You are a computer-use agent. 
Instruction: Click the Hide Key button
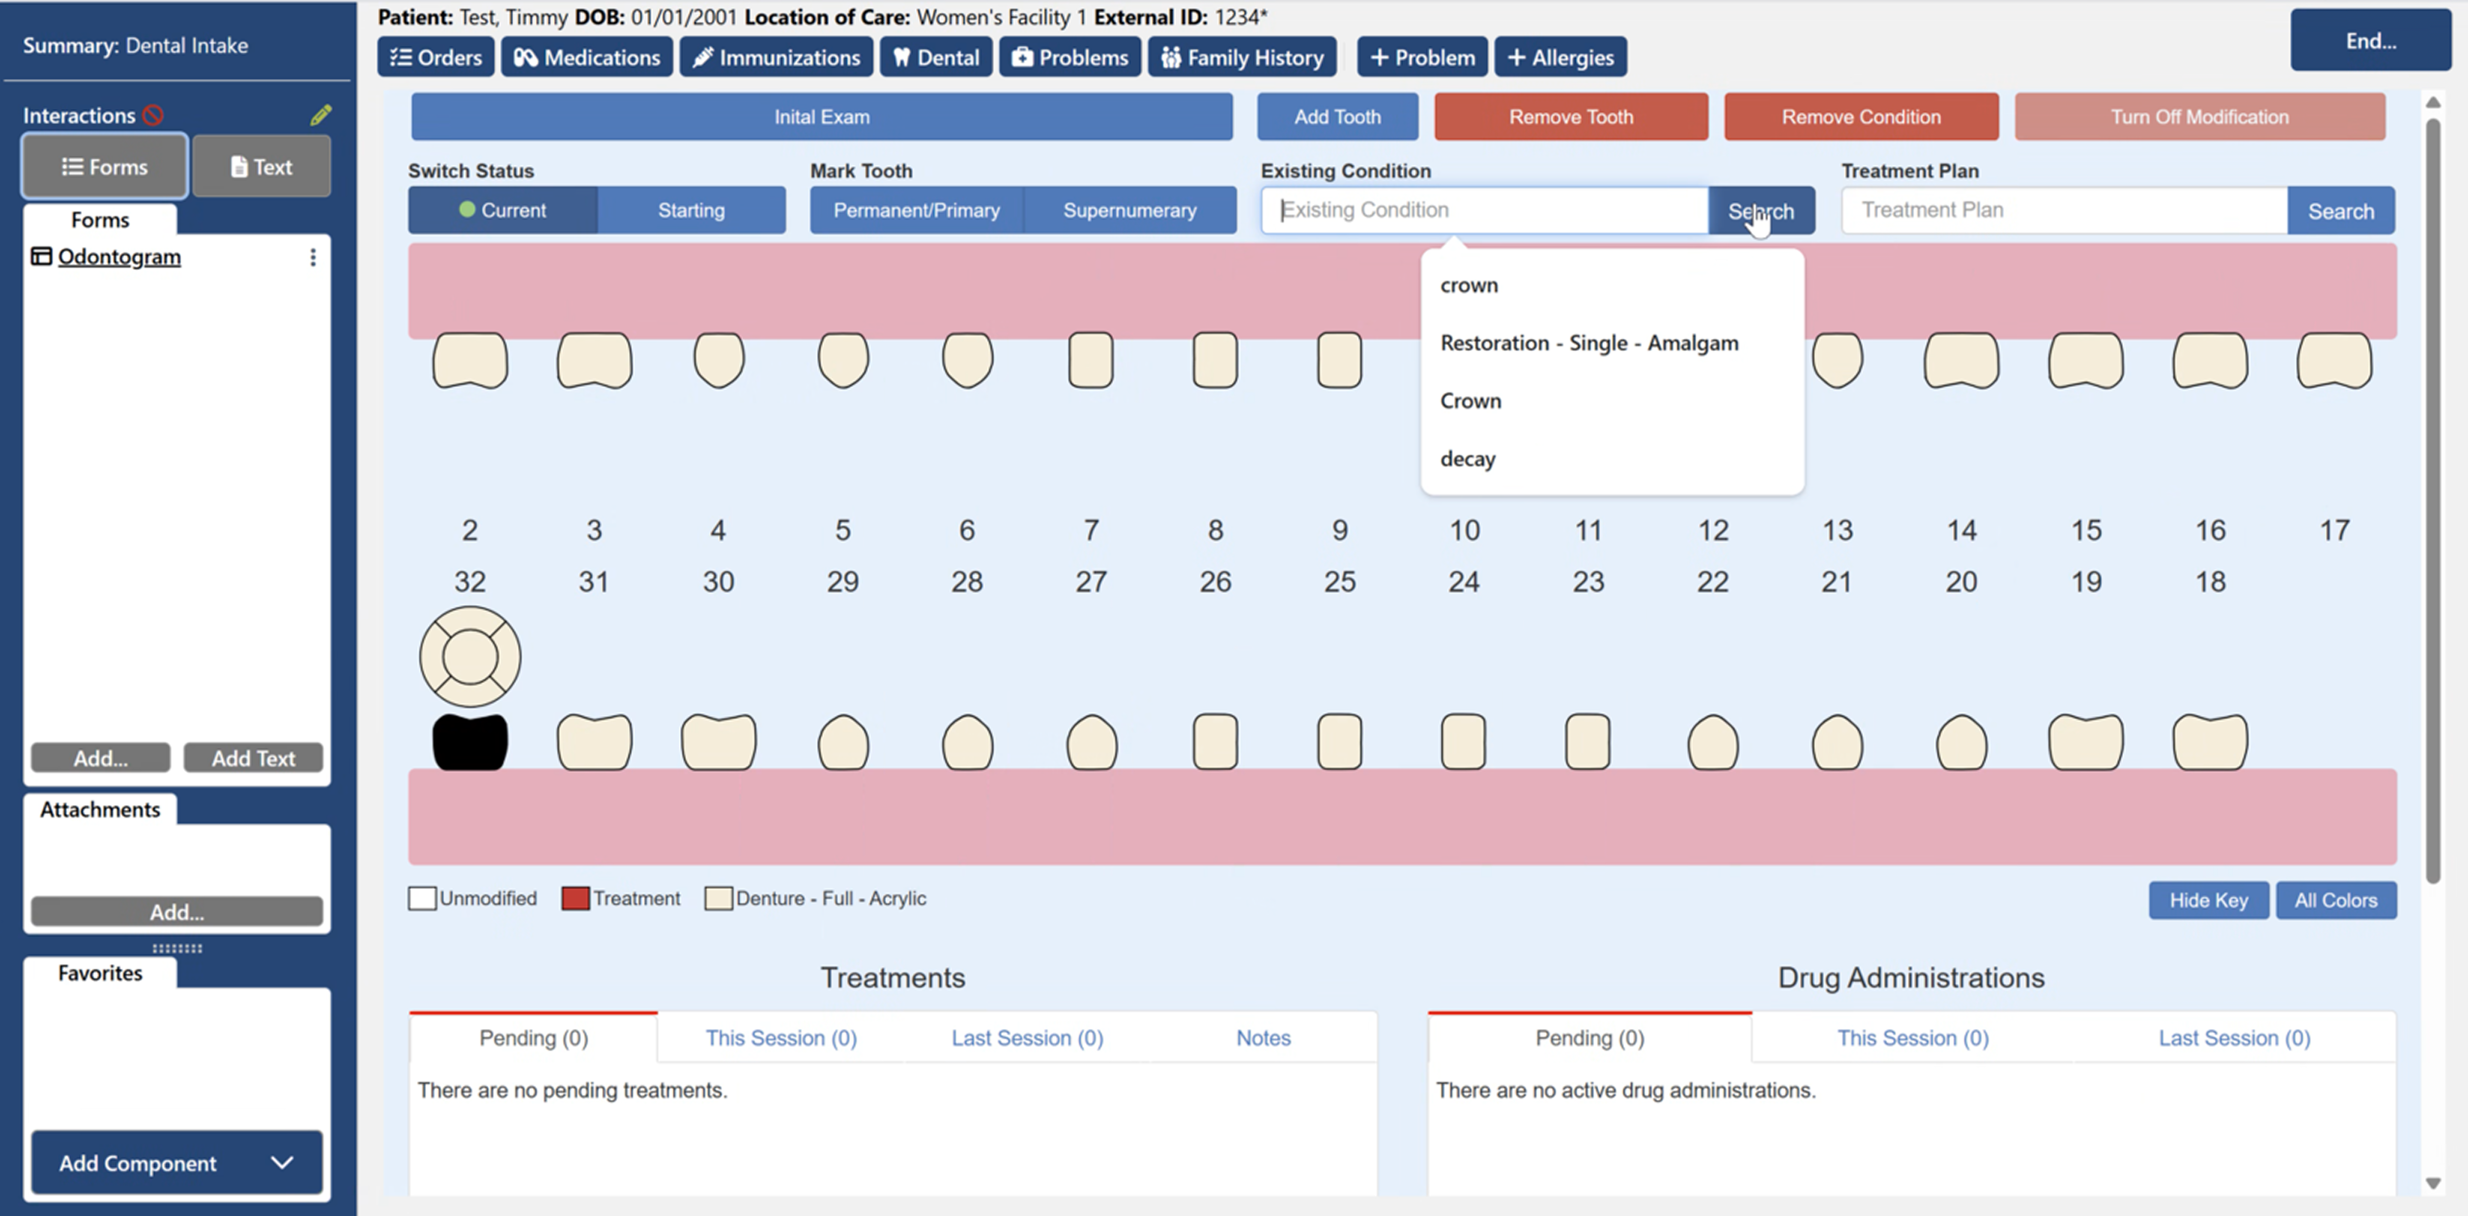[x=2207, y=900]
